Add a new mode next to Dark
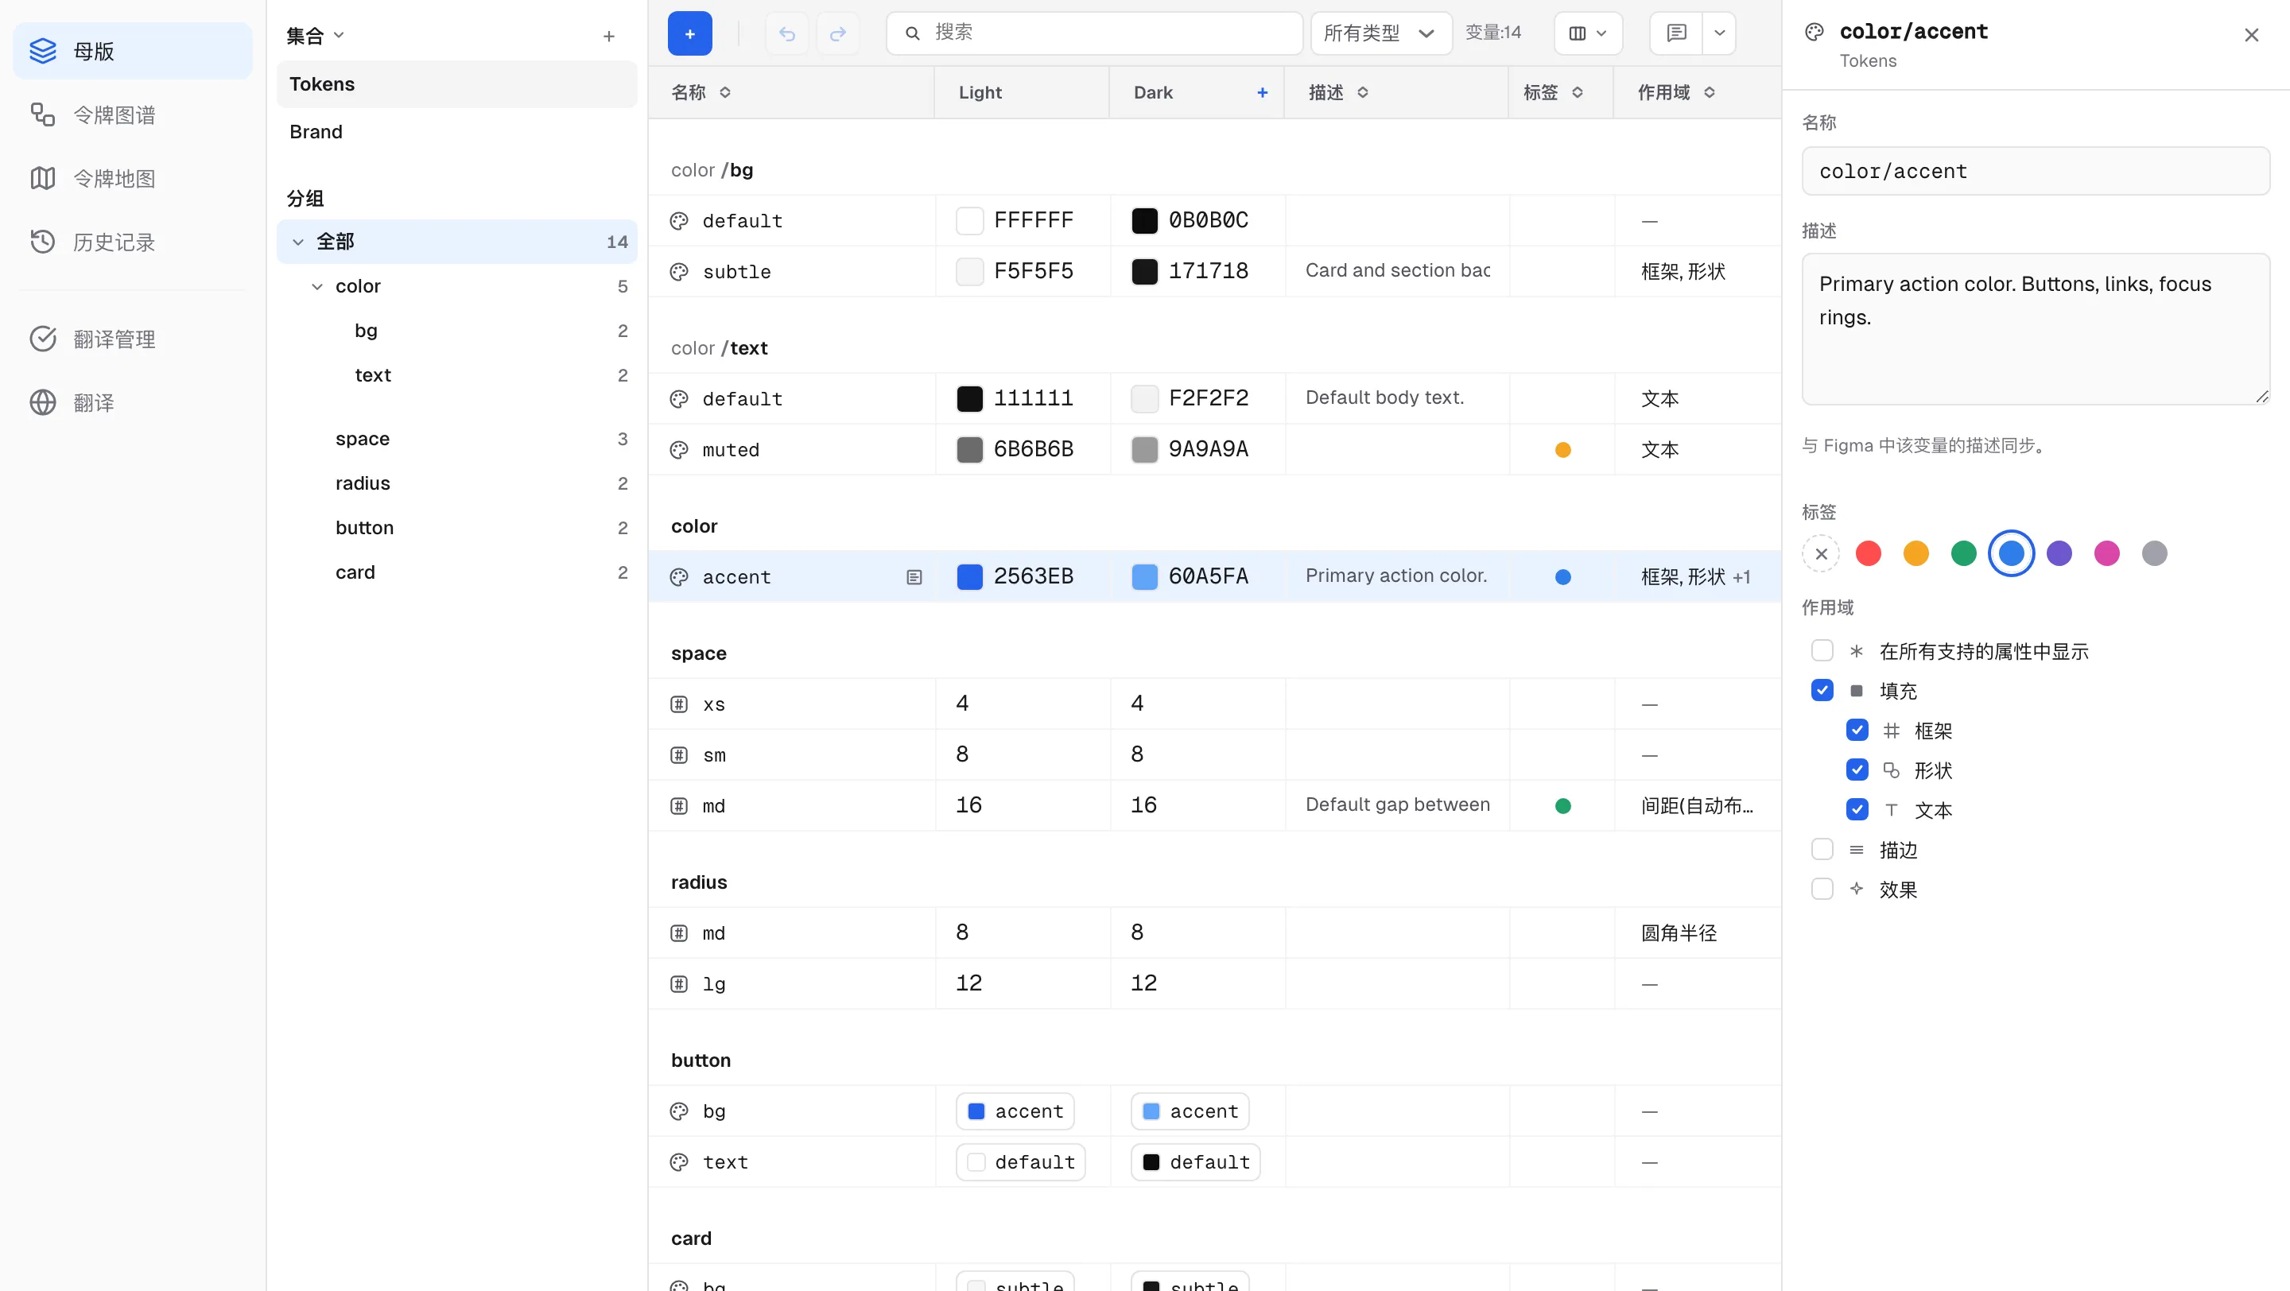Viewport: 2290px width, 1291px height. coord(1263,92)
